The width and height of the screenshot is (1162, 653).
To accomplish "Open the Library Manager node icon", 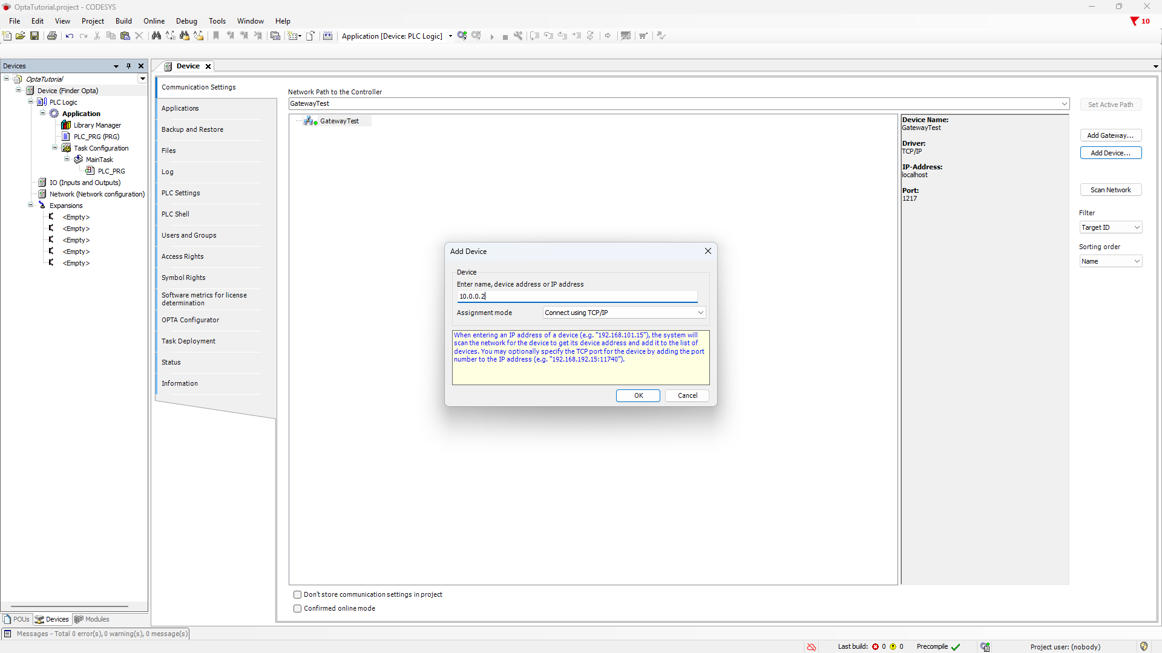I will click(x=66, y=125).
